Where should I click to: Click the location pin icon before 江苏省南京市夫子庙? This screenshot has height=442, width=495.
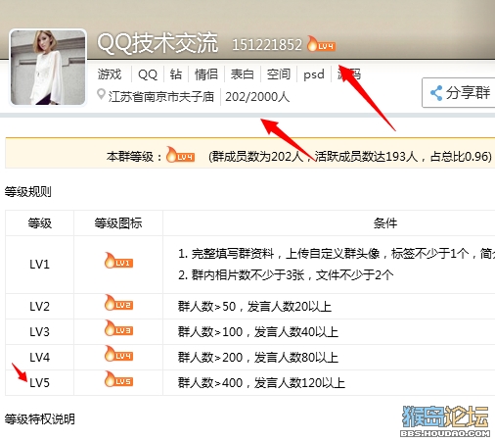pyautogui.click(x=101, y=95)
